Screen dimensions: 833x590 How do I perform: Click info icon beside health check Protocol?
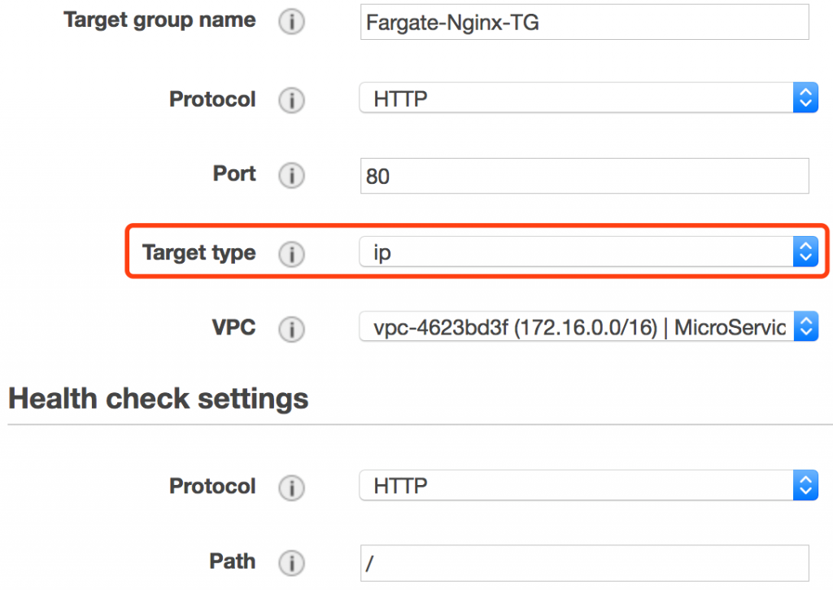[x=292, y=488]
